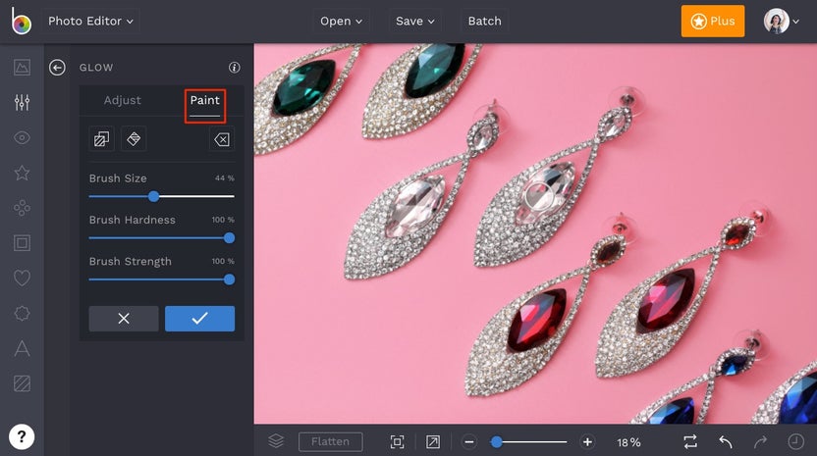Click the GLOW panel title
Screen dimensions: 817x456
[96, 68]
